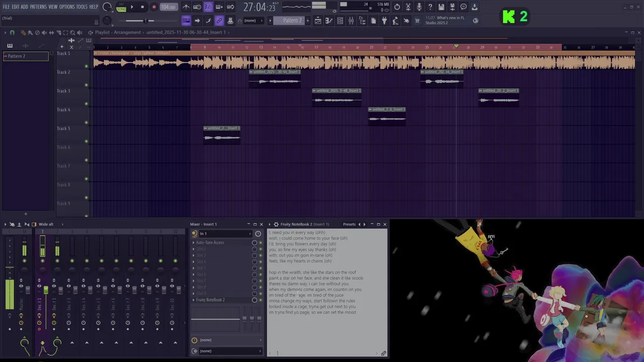644x362 pixels.
Task: Click the Insert 1 mixer volume fader
Action: [x=46, y=290]
